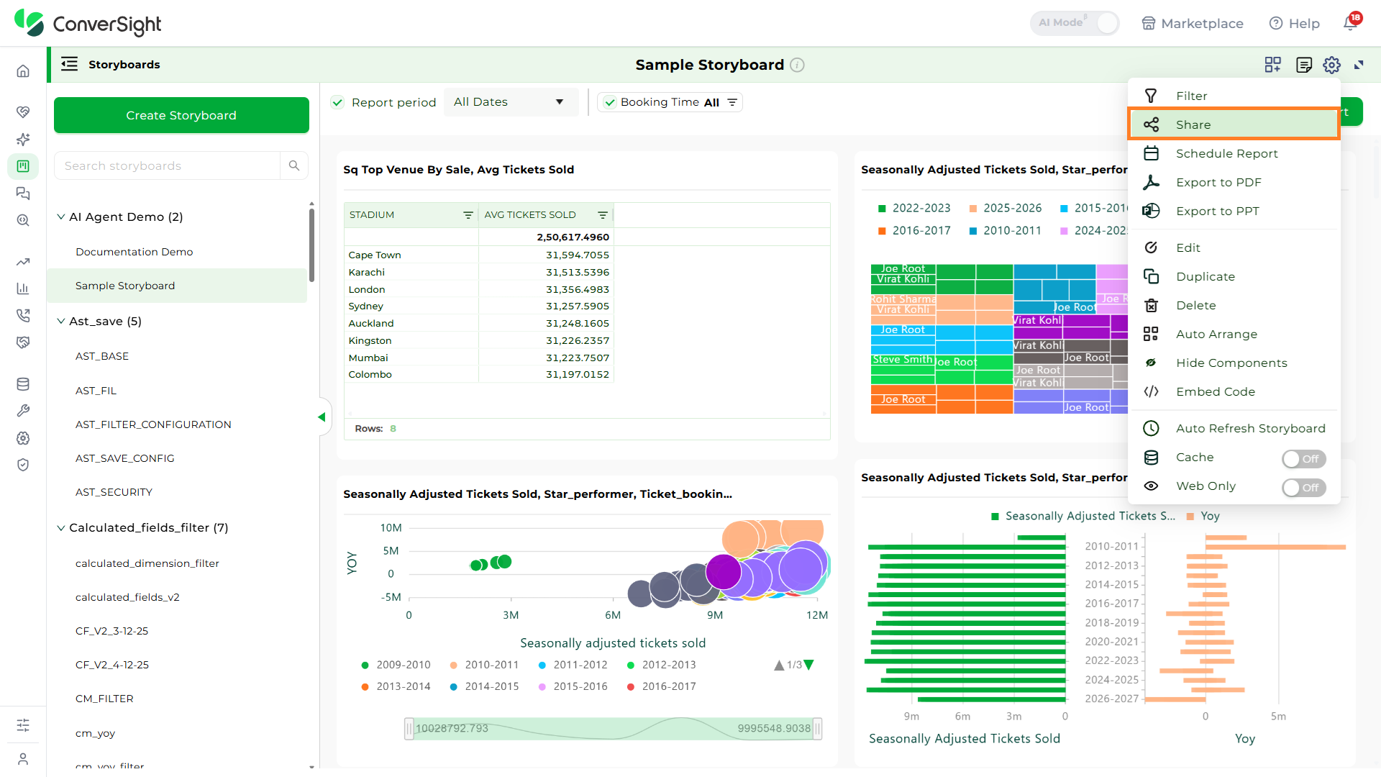Open the Booking Time filter options

[x=732, y=102]
